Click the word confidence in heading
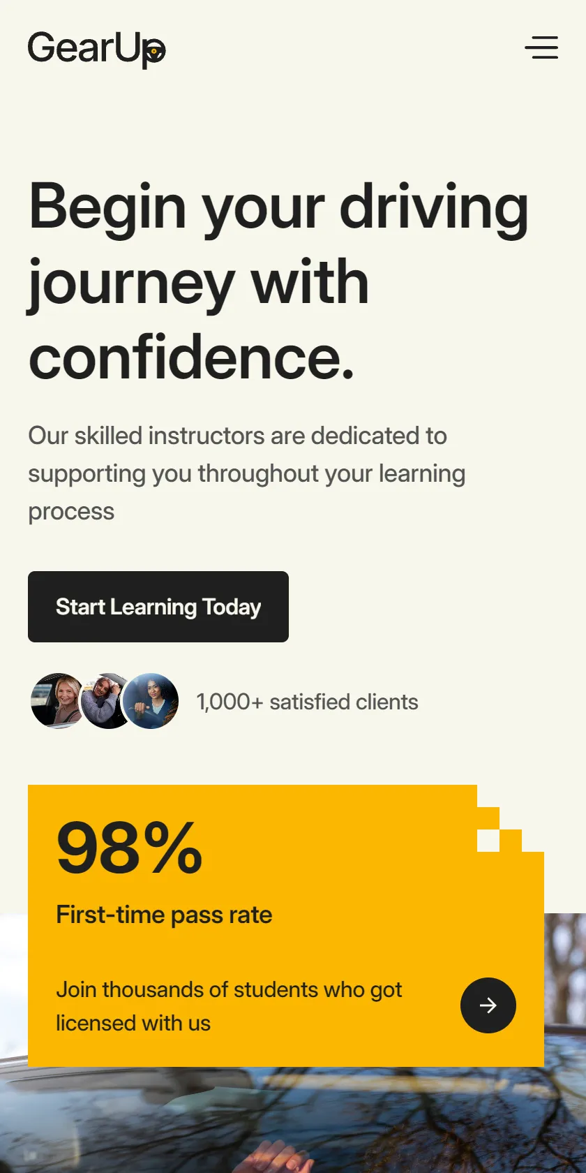 (191, 357)
